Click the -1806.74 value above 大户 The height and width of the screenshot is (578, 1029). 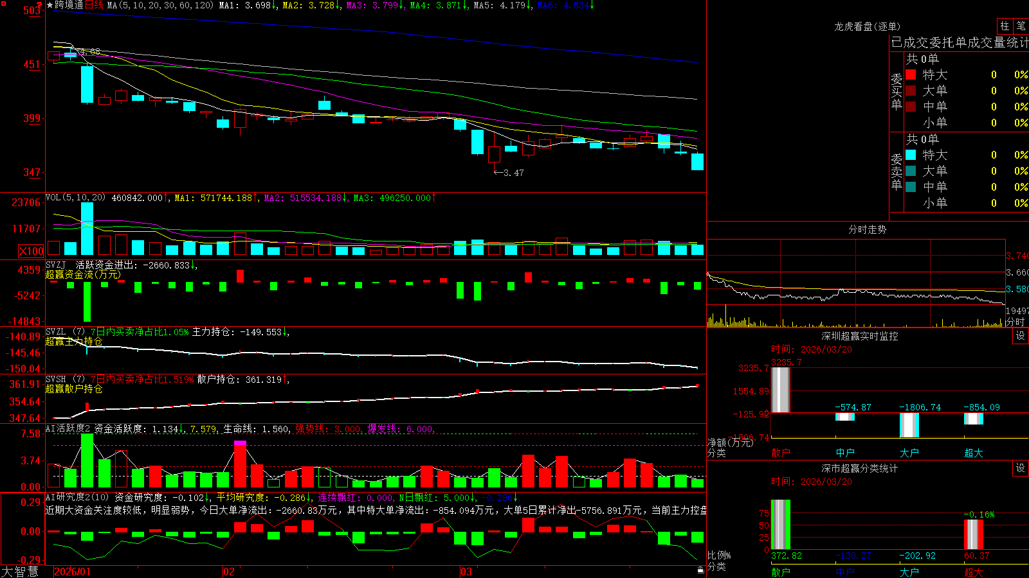click(920, 407)
